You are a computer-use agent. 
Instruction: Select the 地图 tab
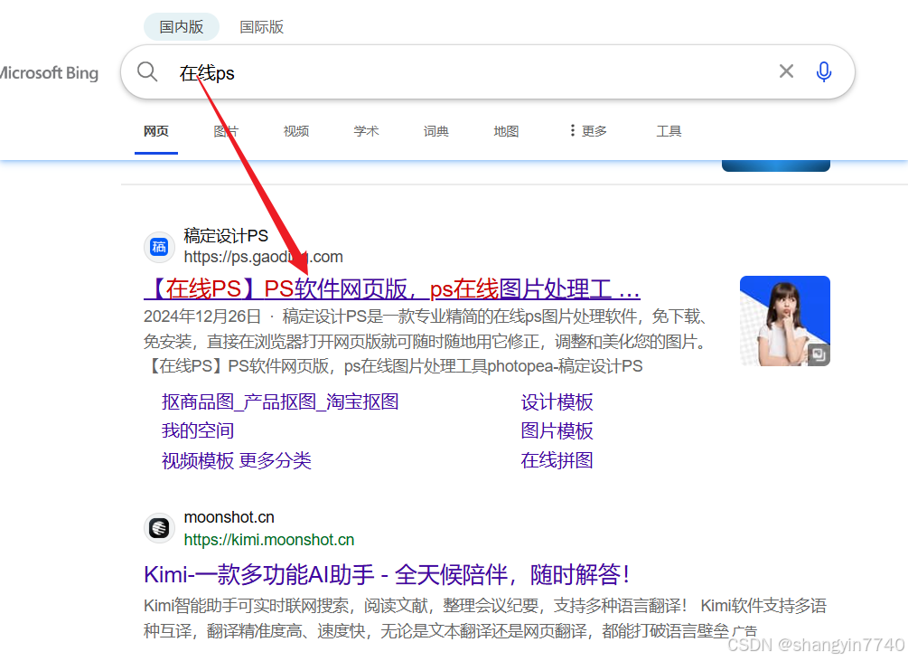pos(506,131)
